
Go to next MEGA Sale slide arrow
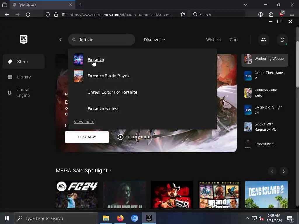pos(284,171)
